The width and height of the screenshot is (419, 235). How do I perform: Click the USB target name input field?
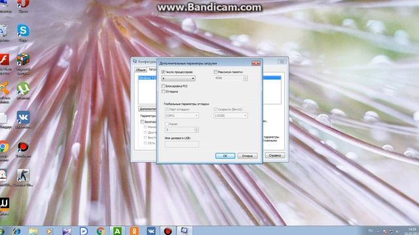pos(182,144)
